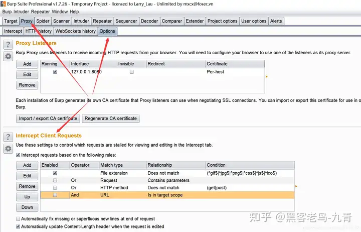Click the Condition column header
Image resolution: width=361 pixels, height=232 pixels.
coord(250,165)
